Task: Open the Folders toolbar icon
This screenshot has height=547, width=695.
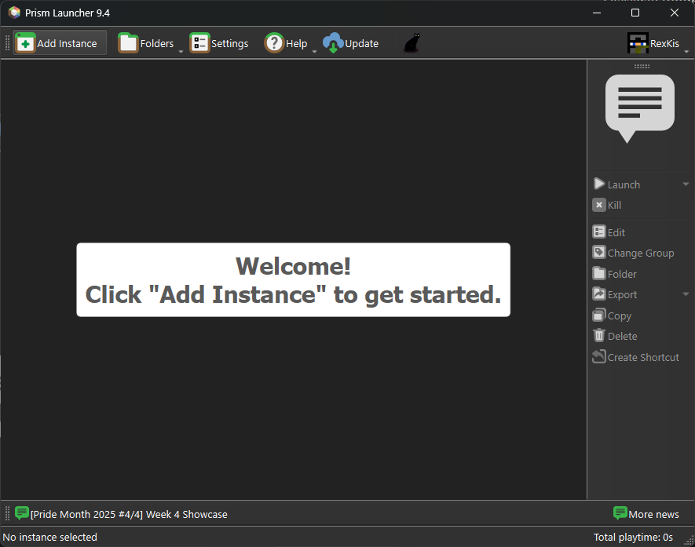Action: [x=129, y=43]
